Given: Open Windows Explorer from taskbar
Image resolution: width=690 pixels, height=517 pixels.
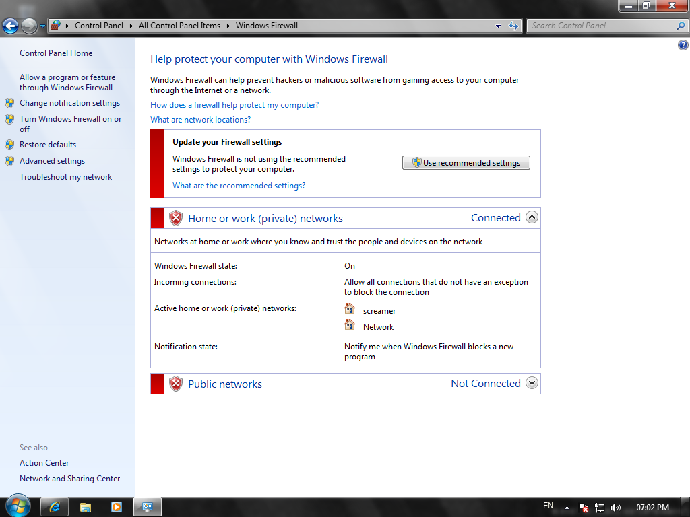Looking at the screenshot, I should click(86, 507).
